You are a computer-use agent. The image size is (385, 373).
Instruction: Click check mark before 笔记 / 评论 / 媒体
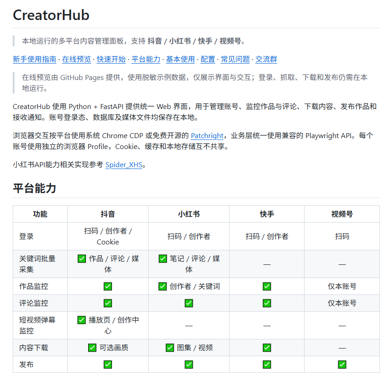click(x=163, y=259)
